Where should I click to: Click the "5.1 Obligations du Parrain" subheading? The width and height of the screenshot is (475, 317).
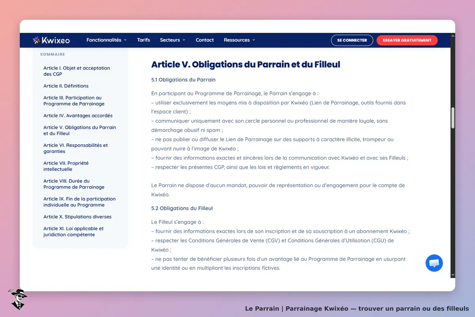183,80
